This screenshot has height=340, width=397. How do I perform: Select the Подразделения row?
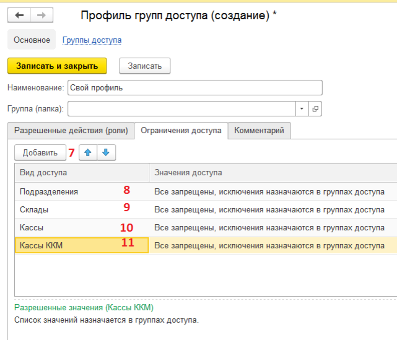[206, 191]
